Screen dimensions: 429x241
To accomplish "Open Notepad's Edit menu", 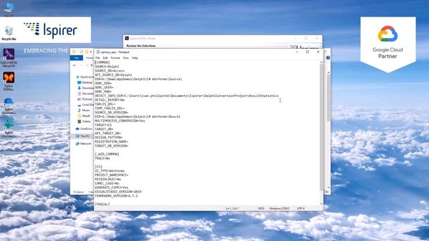I will pos(105,58).
